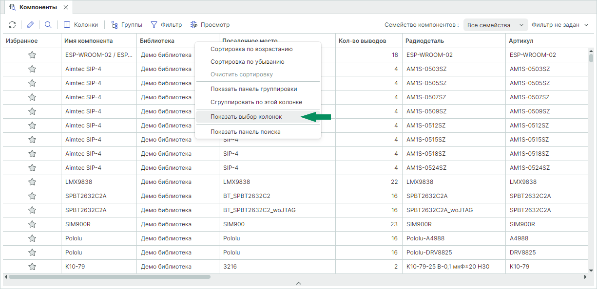Star the SIM900R component as favorite
This screenshot has height=289, width=597.
[32, 224]
